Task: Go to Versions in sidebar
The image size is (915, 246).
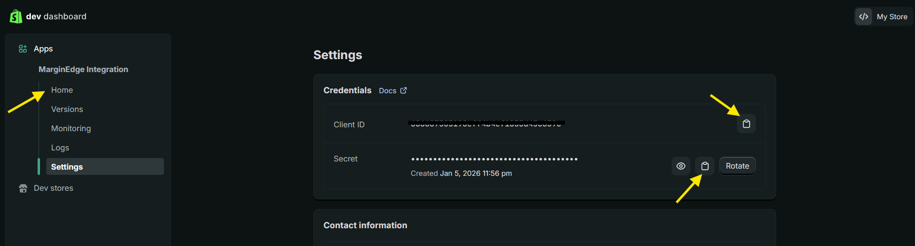Action: (67, 110)
